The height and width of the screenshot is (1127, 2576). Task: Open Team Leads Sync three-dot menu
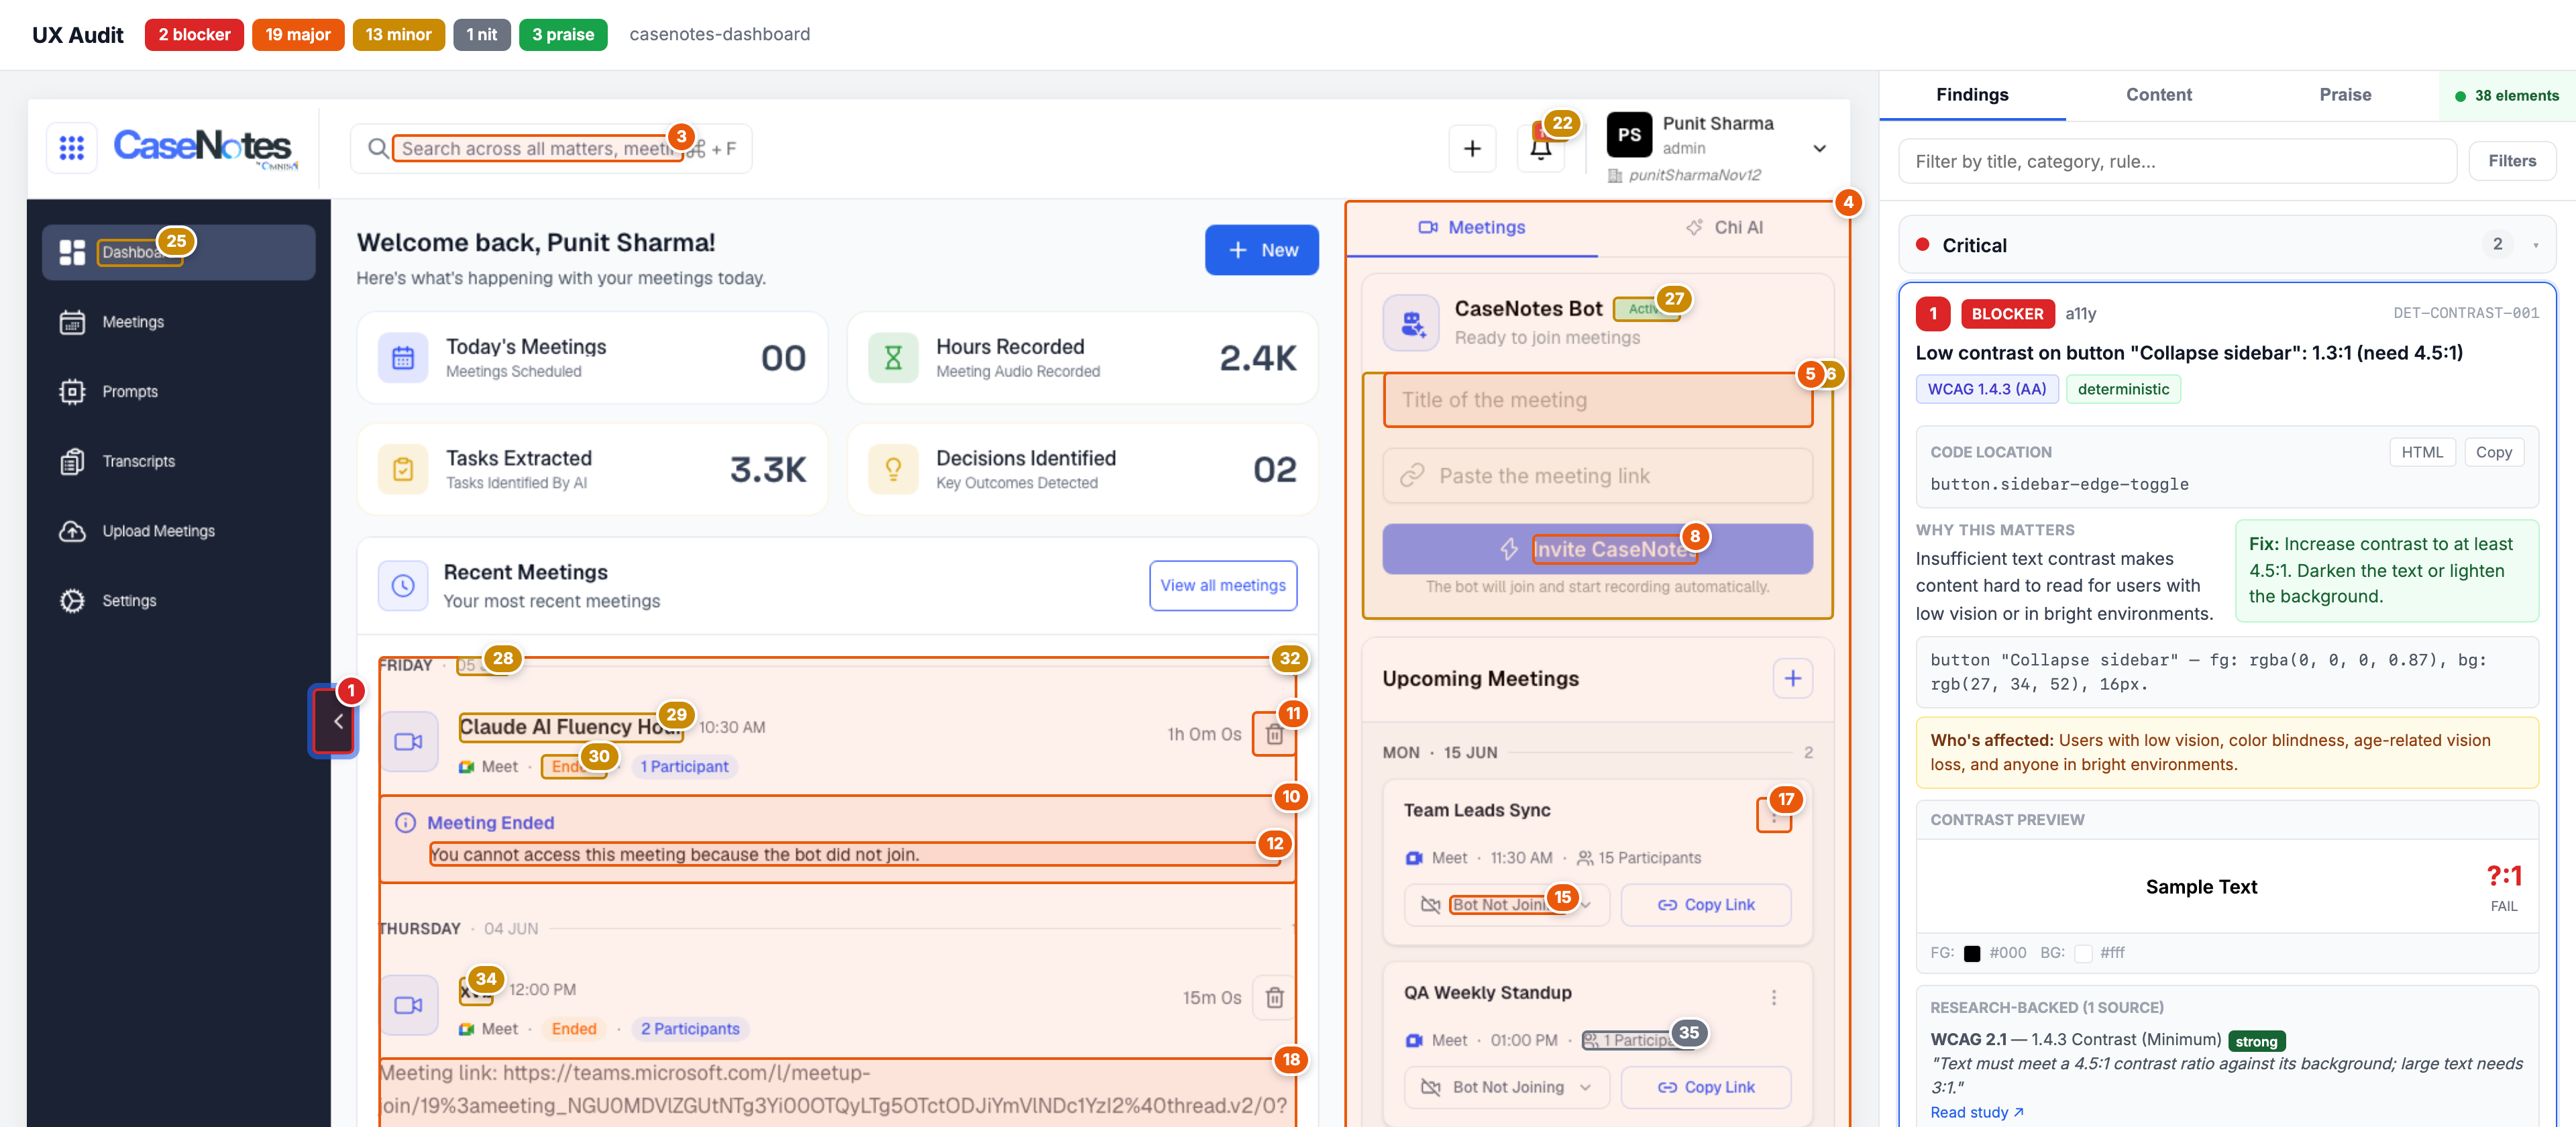tap(1773, 817)
